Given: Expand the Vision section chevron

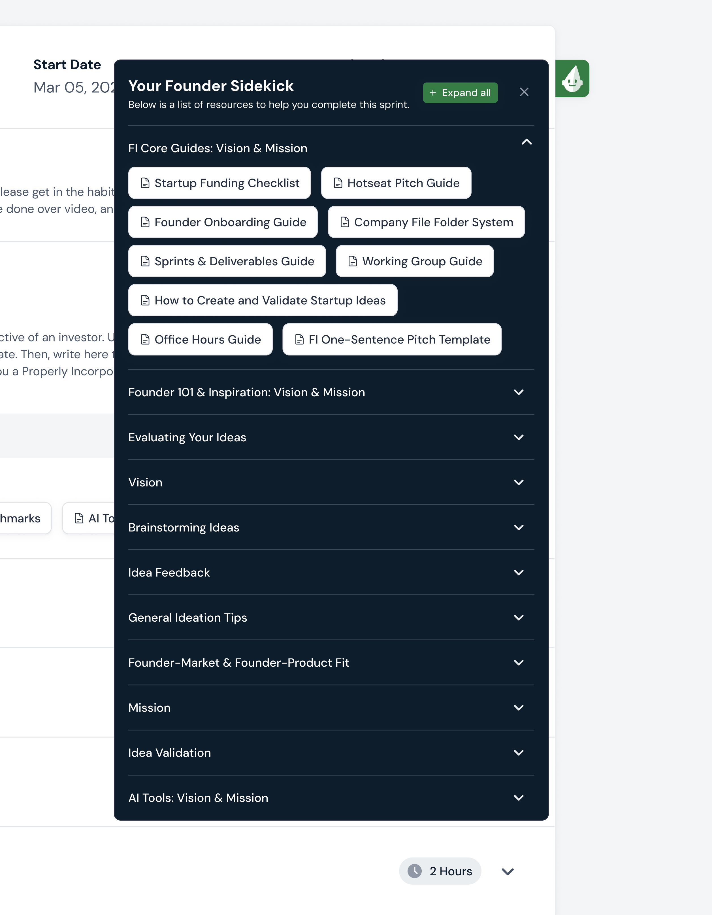Looking at the screenshot, I should (x=518, y=482).
